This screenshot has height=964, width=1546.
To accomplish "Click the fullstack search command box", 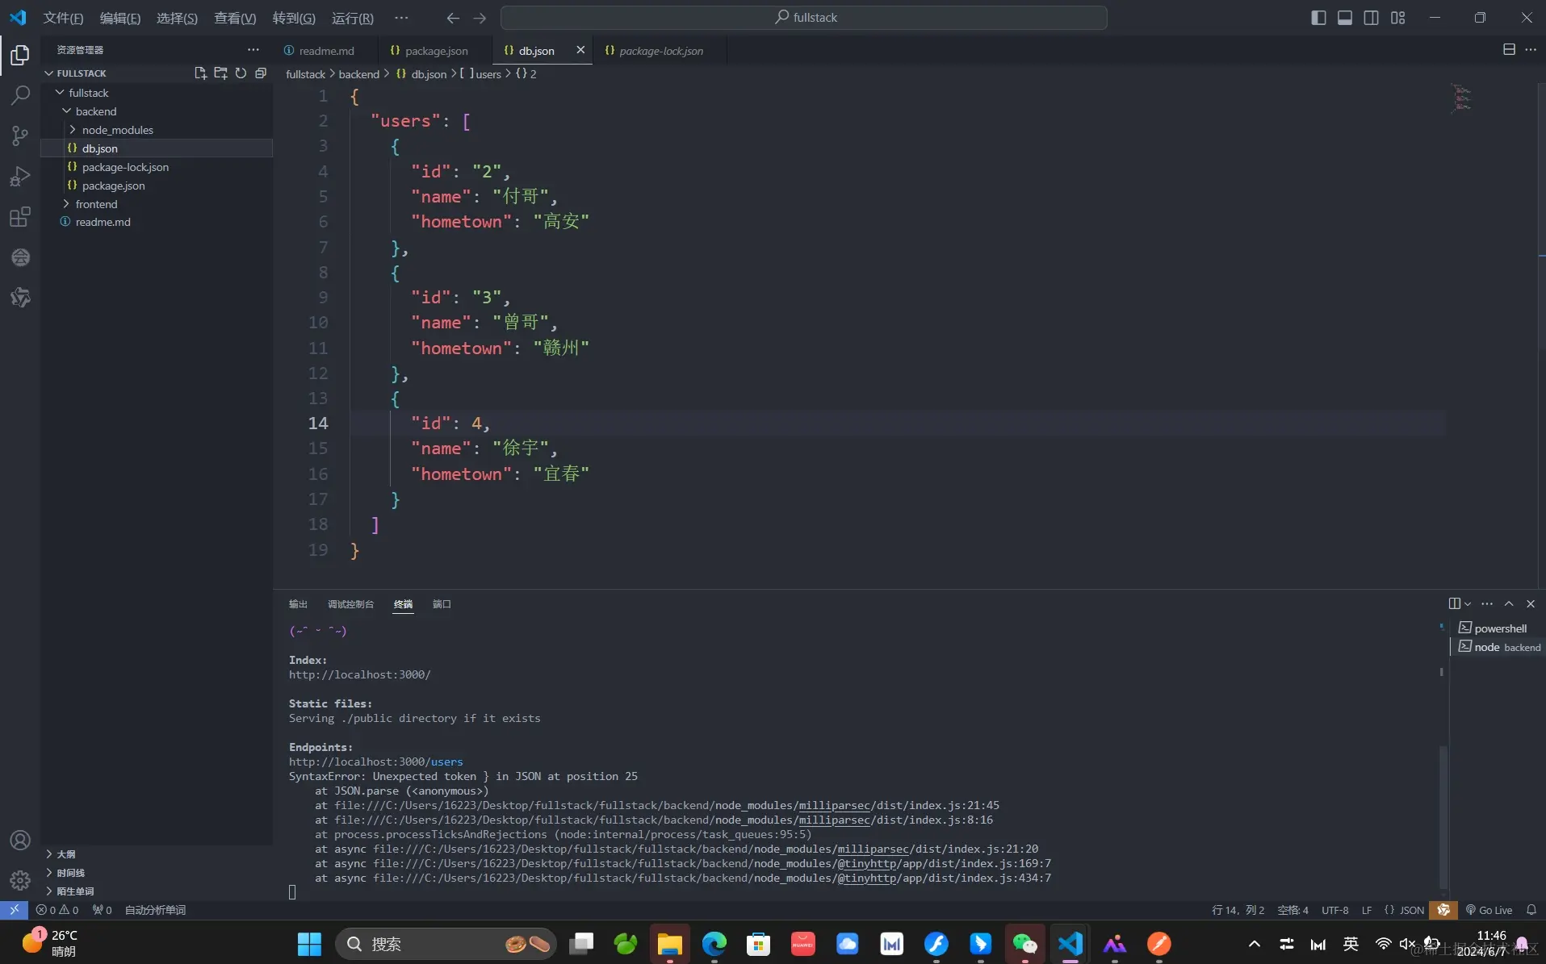I will pyautogui.click(x=803, y=18).
